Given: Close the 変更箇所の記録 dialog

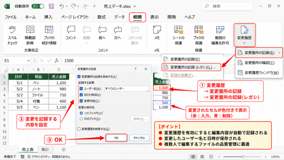Looking at the screenshot, I should point(146,69).
